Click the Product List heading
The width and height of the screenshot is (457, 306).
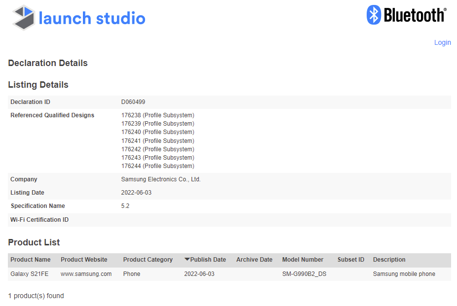click(x=34, y=242)
